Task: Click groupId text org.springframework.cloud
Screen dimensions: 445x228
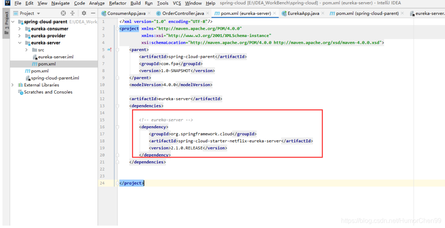Action: (201, 134)
